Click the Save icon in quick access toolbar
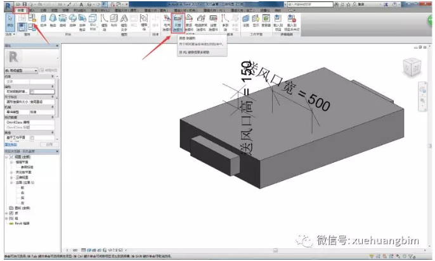 [x=24, y=4]
